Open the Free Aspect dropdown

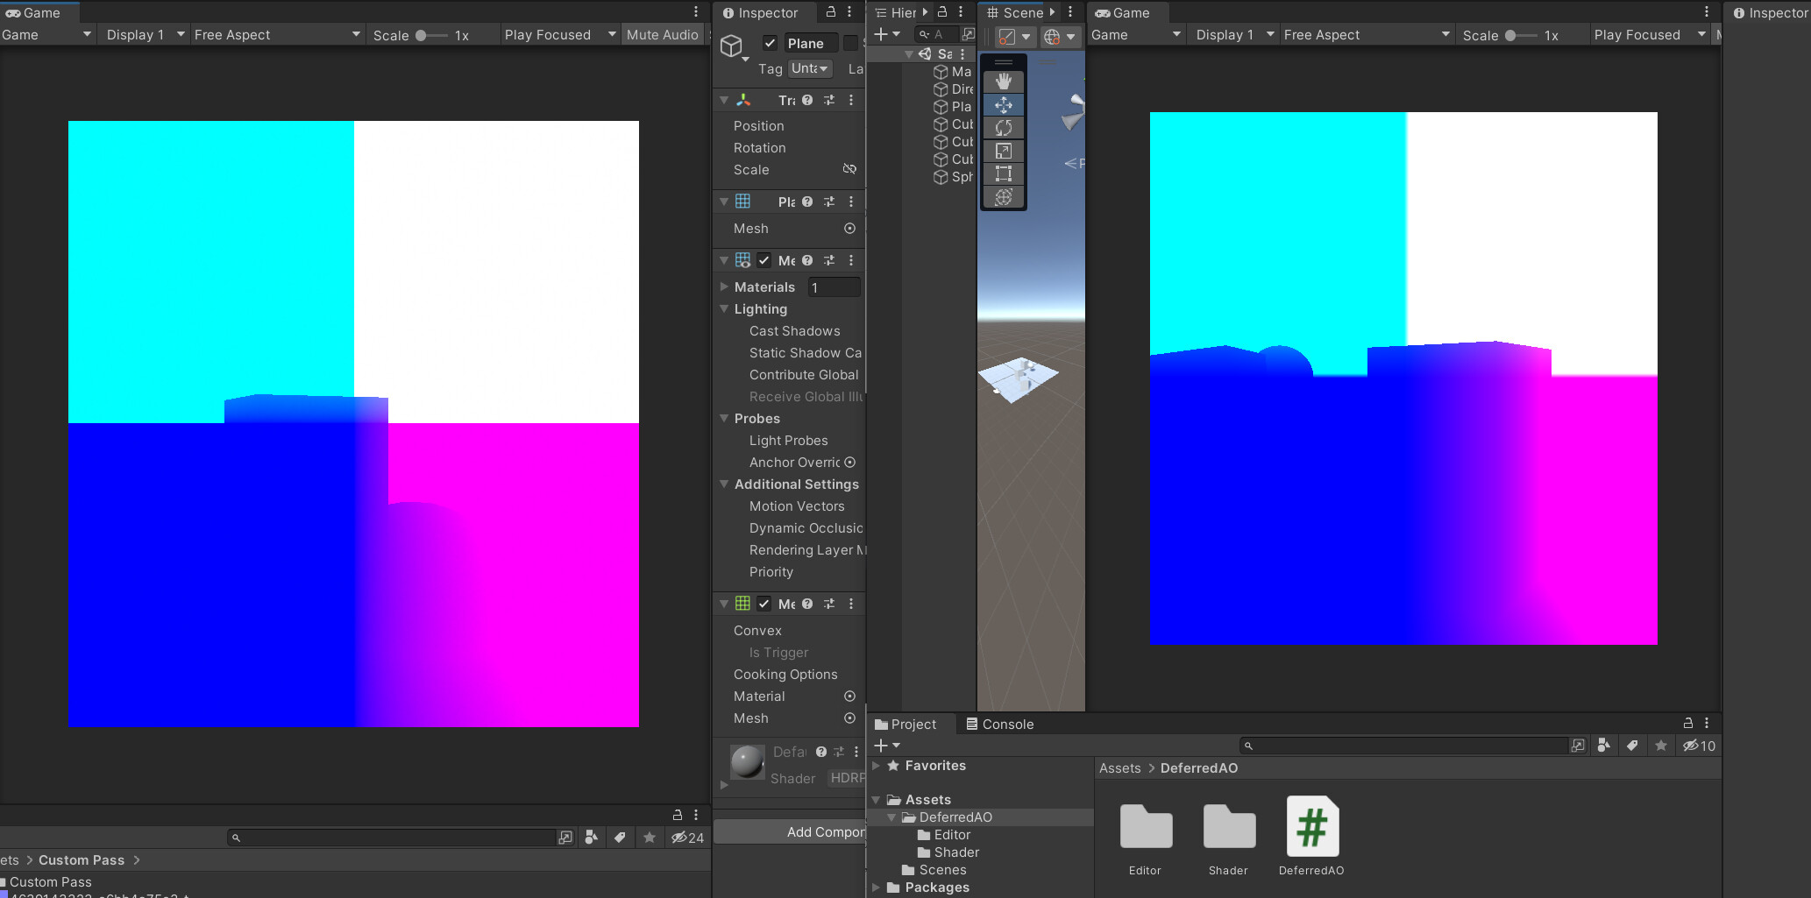click(277, 34)
